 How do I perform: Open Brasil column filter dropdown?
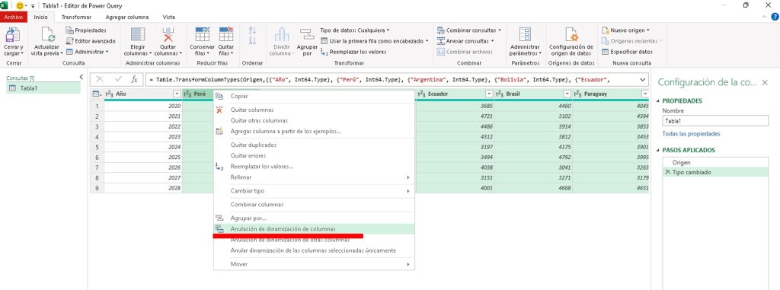(x=567, y=94)
